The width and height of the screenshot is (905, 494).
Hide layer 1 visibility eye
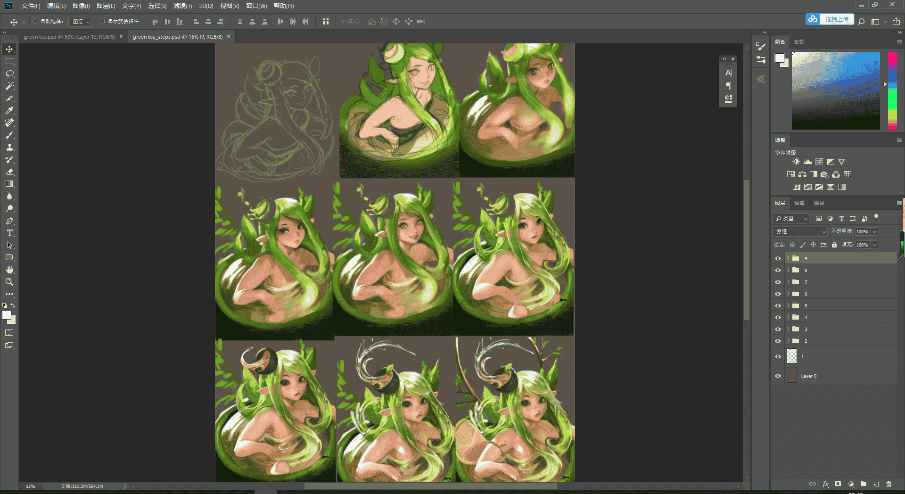click(778, 356)
